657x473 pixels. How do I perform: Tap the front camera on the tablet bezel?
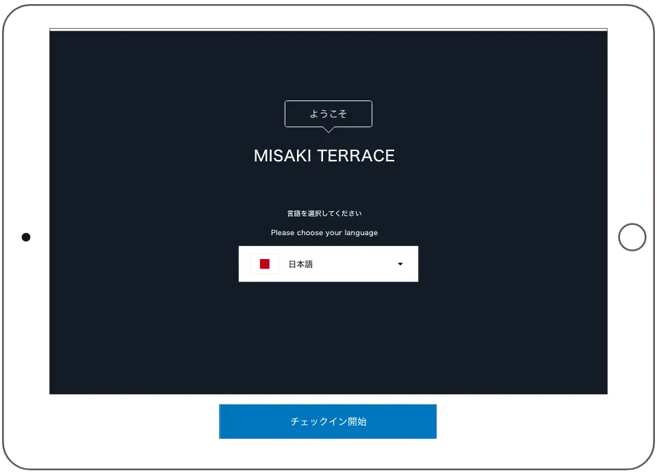tap(25, 238)
